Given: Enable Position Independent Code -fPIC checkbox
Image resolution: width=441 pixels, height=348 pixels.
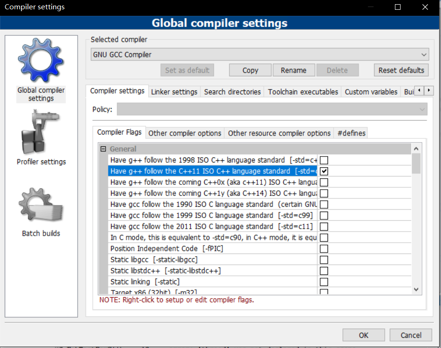Looking at the screenshot, I should 324,249.
